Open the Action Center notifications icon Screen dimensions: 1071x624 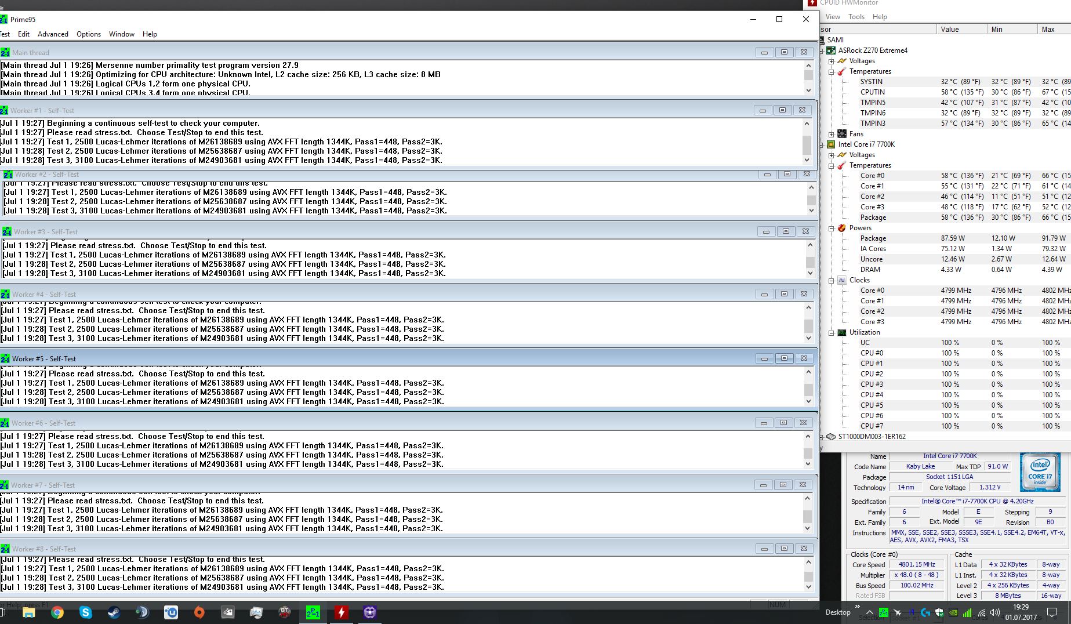(1052, 612)
